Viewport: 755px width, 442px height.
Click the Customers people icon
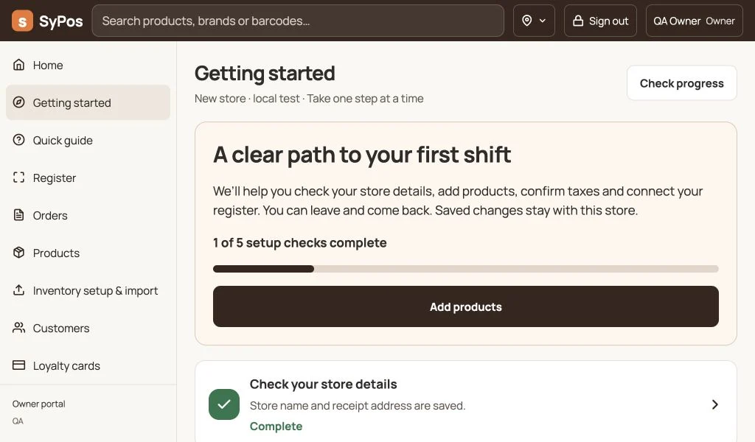tap(18, 328)
